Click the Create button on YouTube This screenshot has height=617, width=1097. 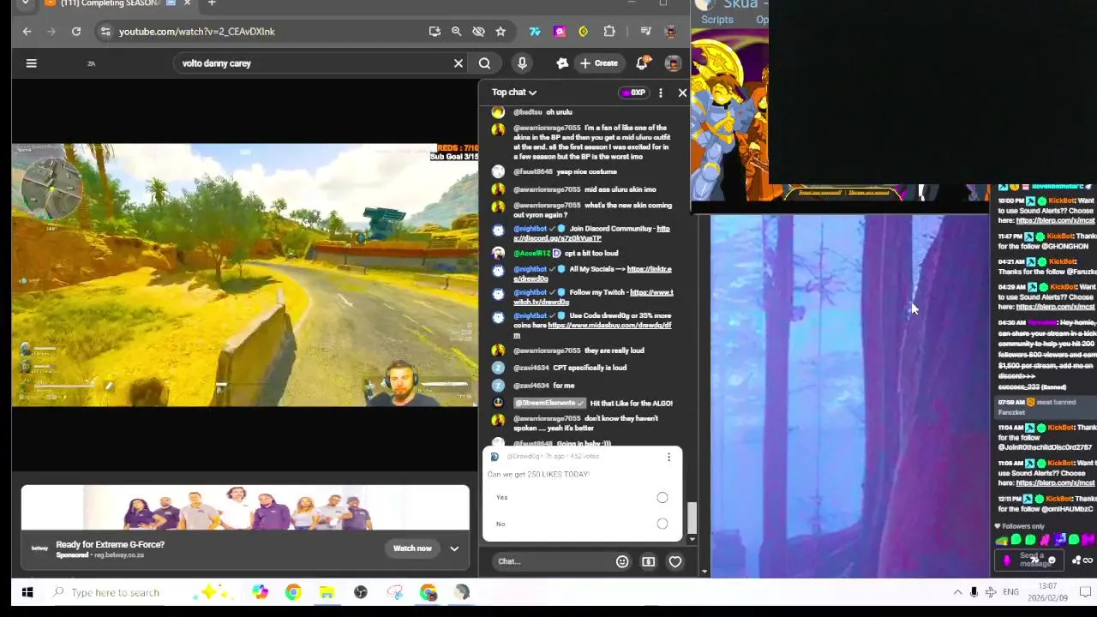(598, 63)
